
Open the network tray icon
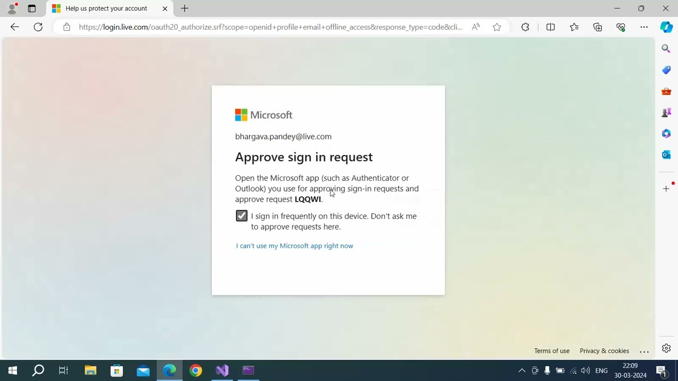tap(573, 370)
